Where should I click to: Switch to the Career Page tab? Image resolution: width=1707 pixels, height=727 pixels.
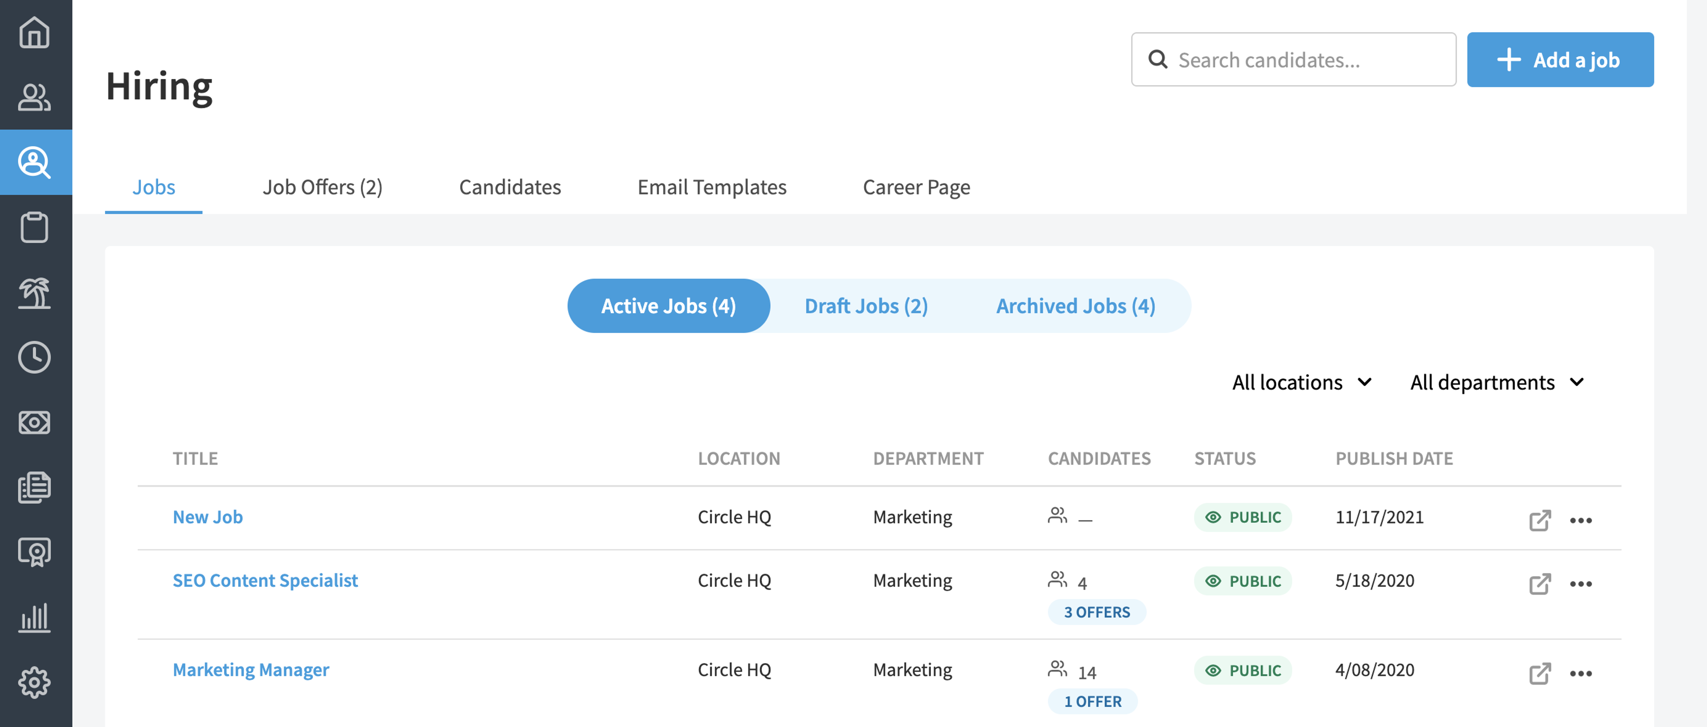point(917,187)
